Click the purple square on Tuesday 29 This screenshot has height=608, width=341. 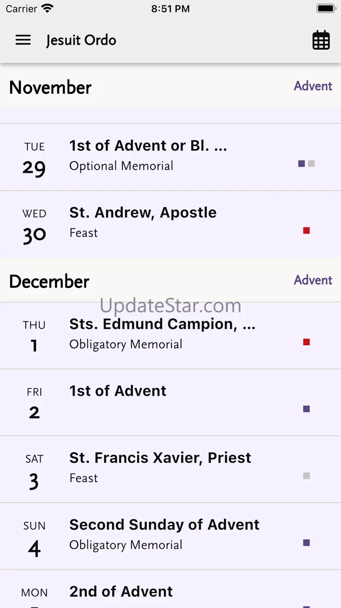[302, 164]
